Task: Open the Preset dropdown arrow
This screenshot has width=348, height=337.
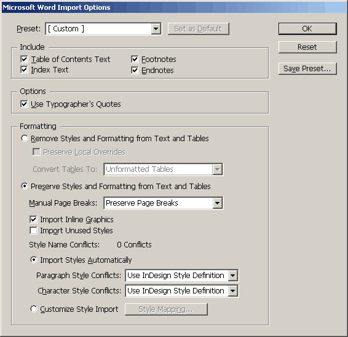Action: click(x=156, y=29)
